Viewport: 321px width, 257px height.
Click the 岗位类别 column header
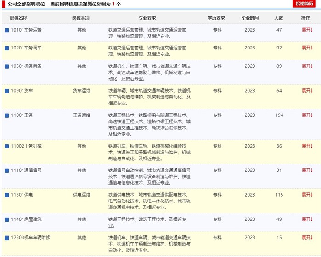[81, 18]
